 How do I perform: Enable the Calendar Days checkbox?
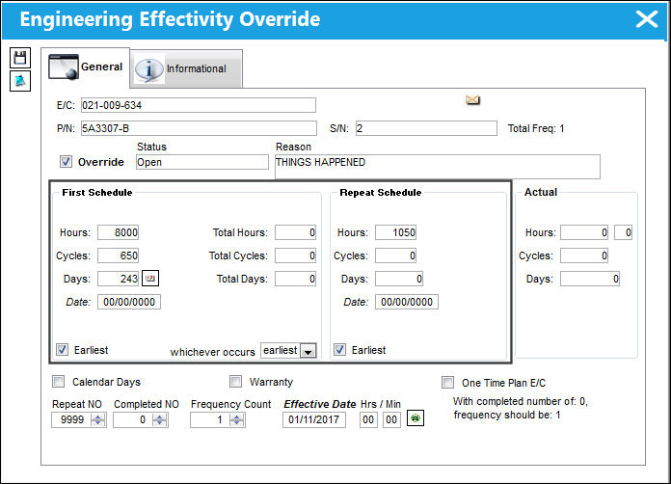[x=58, y=381]
